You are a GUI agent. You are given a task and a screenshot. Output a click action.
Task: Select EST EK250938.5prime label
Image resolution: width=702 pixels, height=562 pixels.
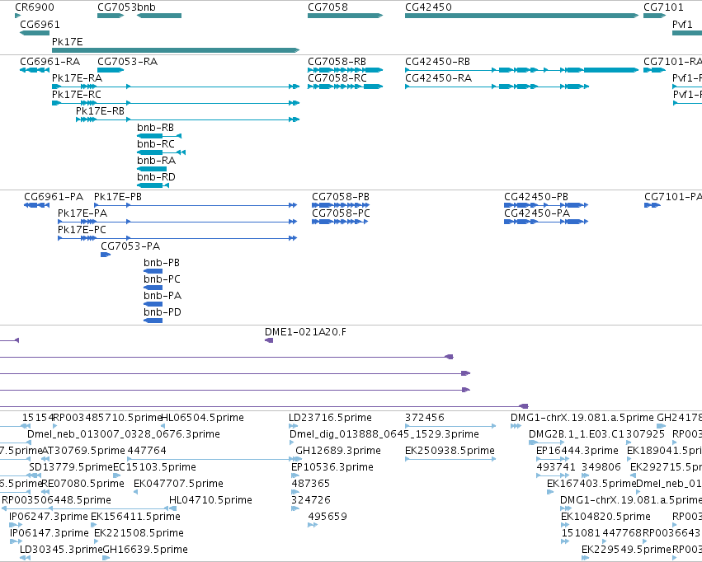450,451
